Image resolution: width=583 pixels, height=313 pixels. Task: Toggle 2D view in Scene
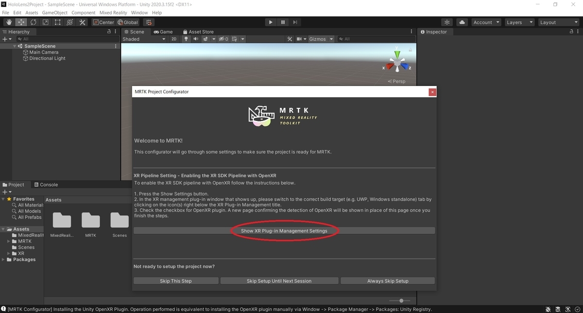174,39
